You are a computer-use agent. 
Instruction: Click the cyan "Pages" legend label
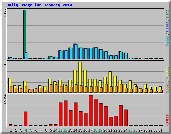(167, 41)
